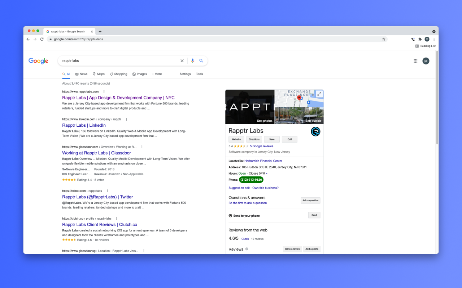The height and width of the screenshot is (288, 462).
Task: Start voice search with the microphone
Action: coord(193,61)
